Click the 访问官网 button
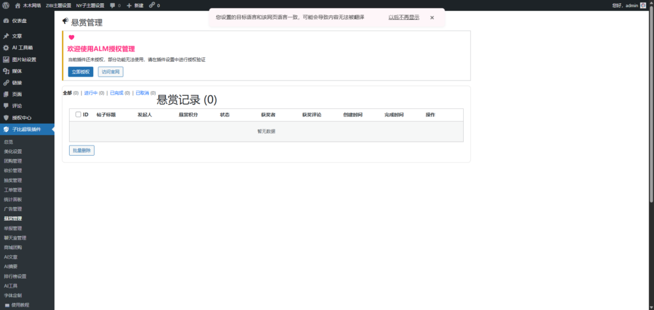Screen dimensions: 654x310 (110, 71)
